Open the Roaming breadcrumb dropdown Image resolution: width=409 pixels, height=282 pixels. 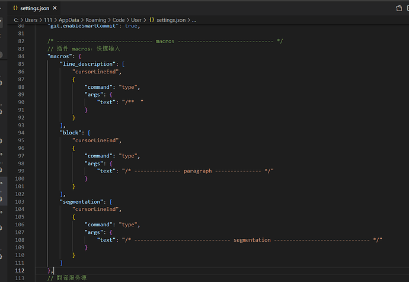tap(95, 20)
